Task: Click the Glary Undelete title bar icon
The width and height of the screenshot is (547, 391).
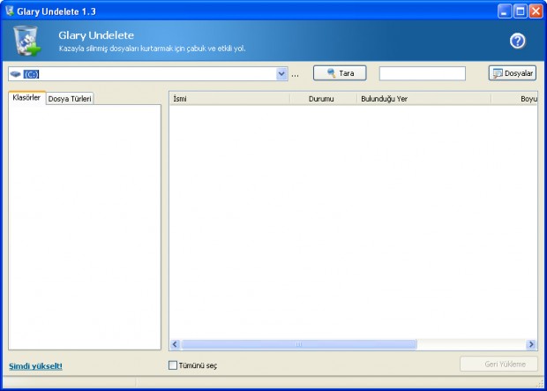Action: point(10,11)
